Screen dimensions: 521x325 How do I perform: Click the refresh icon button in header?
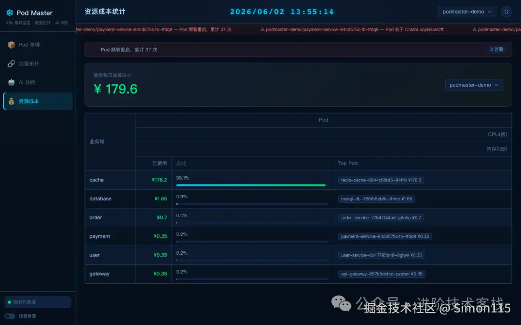507,12
